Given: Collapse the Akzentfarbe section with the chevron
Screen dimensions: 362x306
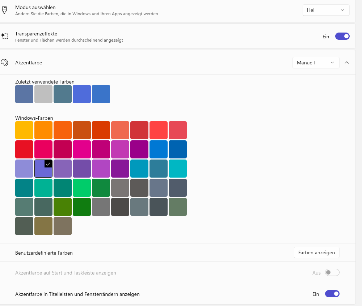Looking at the screenshot, I should (347, 63).
